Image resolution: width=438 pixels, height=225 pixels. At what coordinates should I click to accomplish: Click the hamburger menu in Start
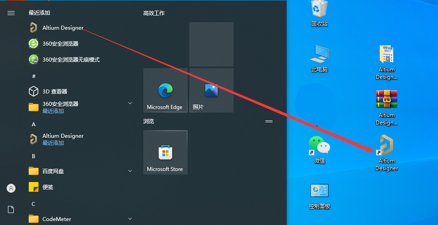point(11,13)
